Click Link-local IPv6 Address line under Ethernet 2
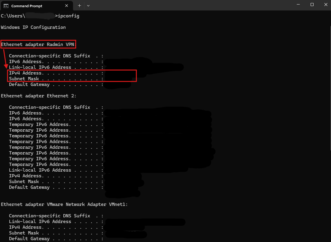Screen dimensions: 331x242 (56, 170)
